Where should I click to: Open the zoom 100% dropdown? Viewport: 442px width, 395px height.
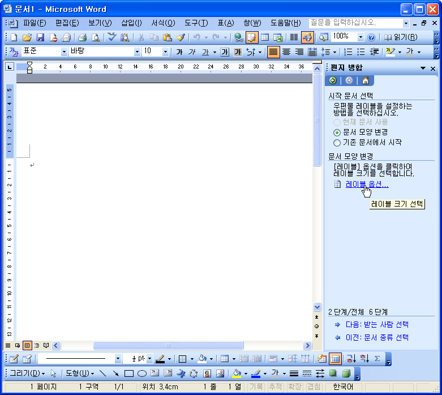[x=361, y=37]
